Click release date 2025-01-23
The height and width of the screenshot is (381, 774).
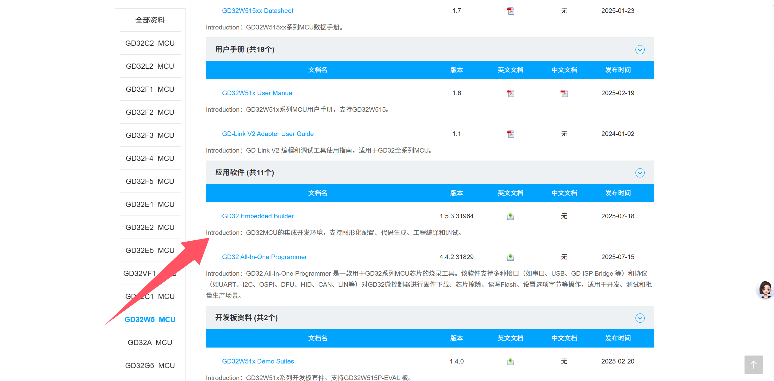[x=618, y=11]
